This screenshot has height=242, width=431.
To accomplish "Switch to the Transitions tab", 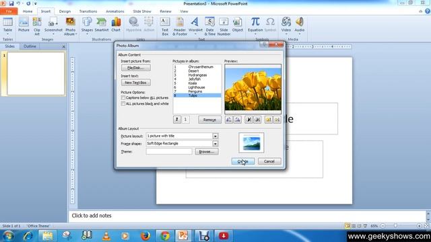I will click(x=88, y=11).
